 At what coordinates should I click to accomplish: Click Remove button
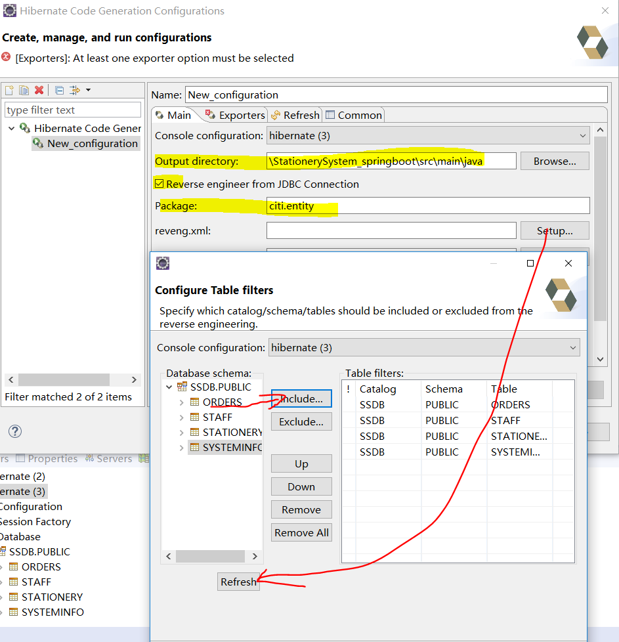click(301, 510)
